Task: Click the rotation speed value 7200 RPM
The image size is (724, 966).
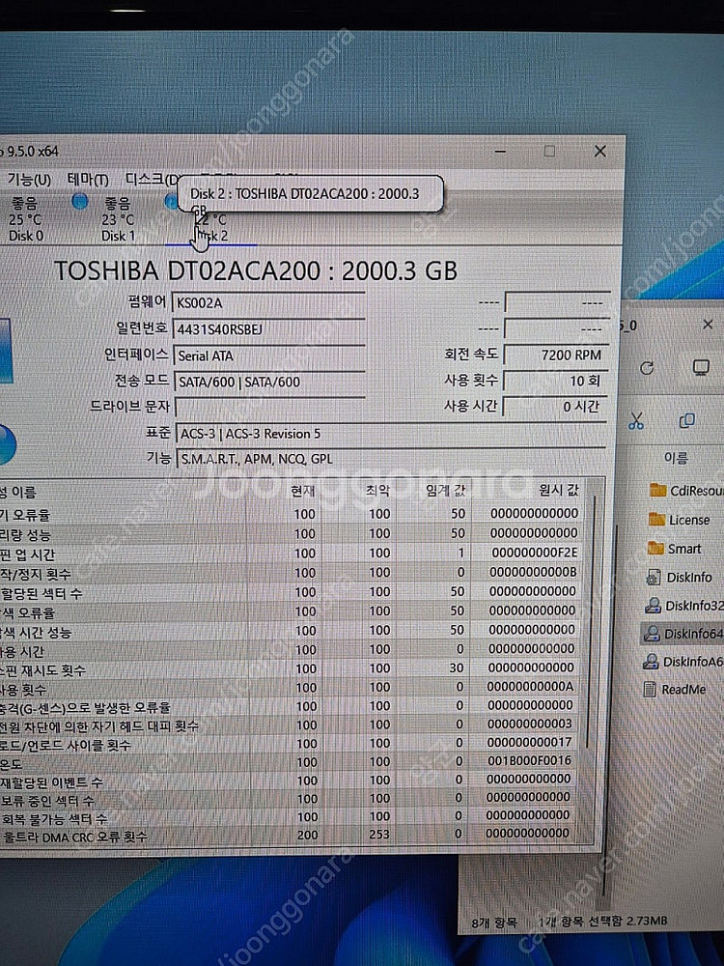Action: pyautogui.click(x=556, y=355)
